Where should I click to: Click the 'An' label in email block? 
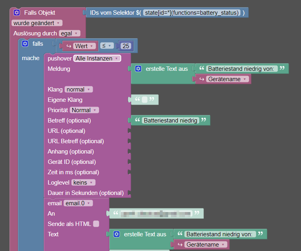[51, 214]
